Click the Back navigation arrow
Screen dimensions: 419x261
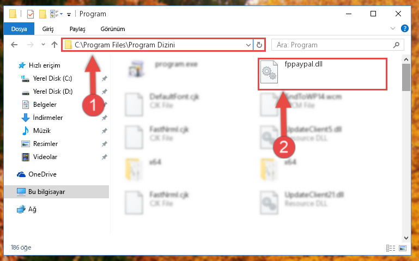click(x=14, y=45)
